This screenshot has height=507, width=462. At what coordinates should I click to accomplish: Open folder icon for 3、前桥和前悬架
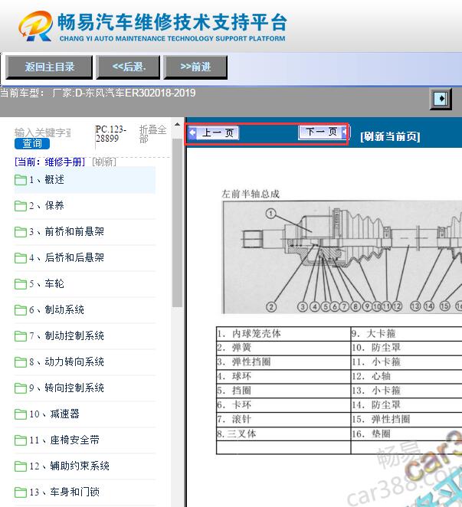21,232
